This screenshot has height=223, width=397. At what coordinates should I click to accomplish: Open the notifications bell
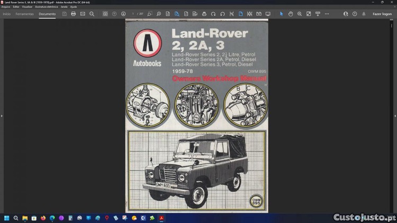364,14
